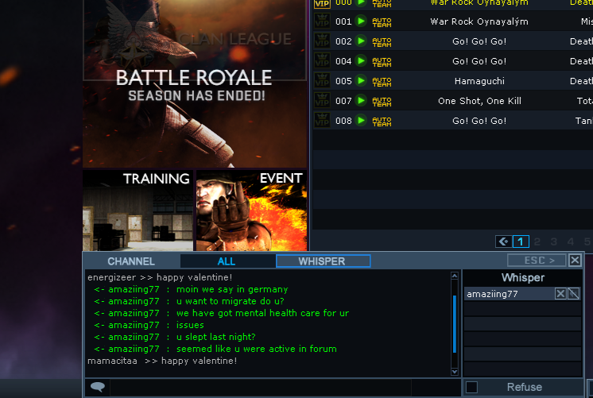Click the 'u slept last night?' message
593x398 pixels.
pos(216,337)
